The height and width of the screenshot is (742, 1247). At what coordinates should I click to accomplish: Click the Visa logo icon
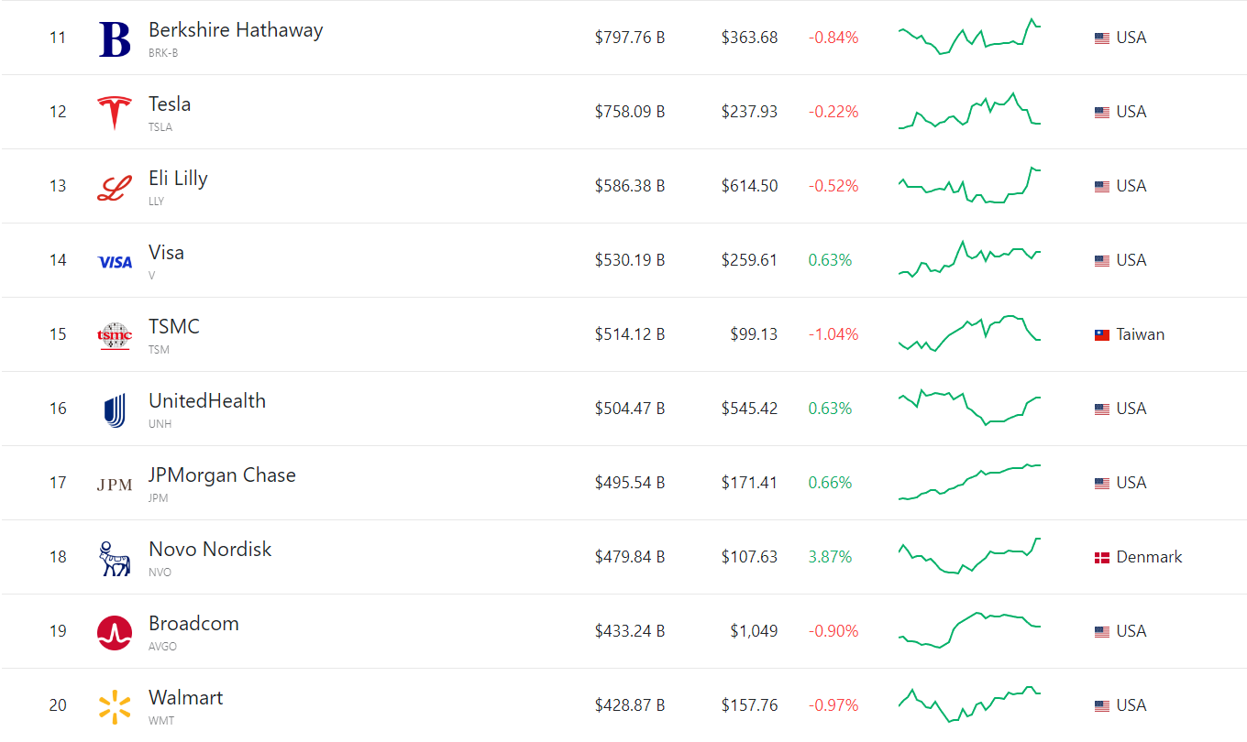(115, 262)
